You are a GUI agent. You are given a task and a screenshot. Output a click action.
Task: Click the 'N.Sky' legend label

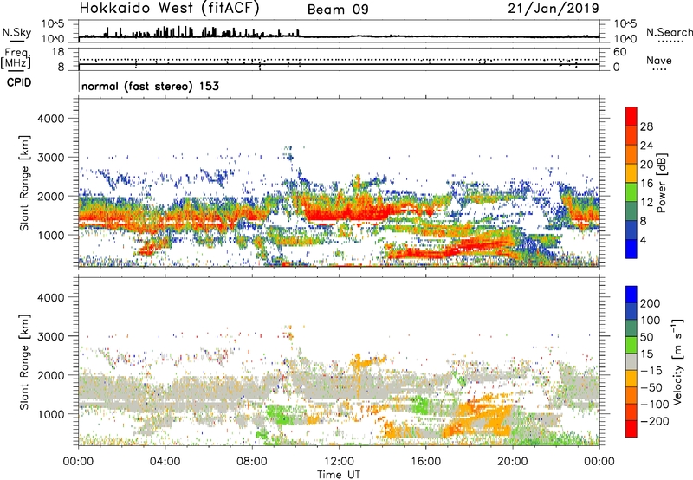tap(16, 32)
